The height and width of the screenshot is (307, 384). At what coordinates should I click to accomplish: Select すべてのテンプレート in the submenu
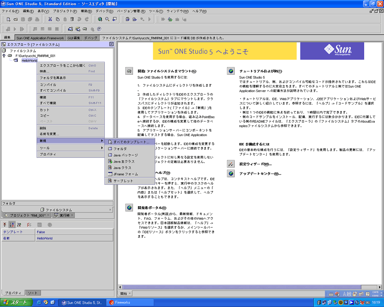131,142
